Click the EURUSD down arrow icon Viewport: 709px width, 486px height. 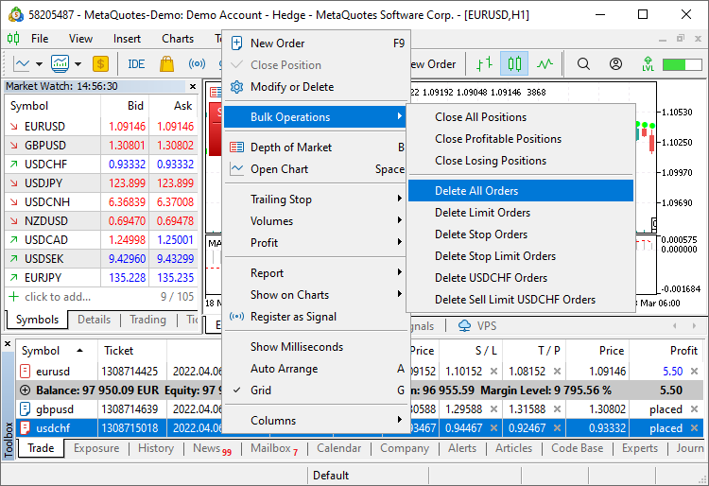14,126
